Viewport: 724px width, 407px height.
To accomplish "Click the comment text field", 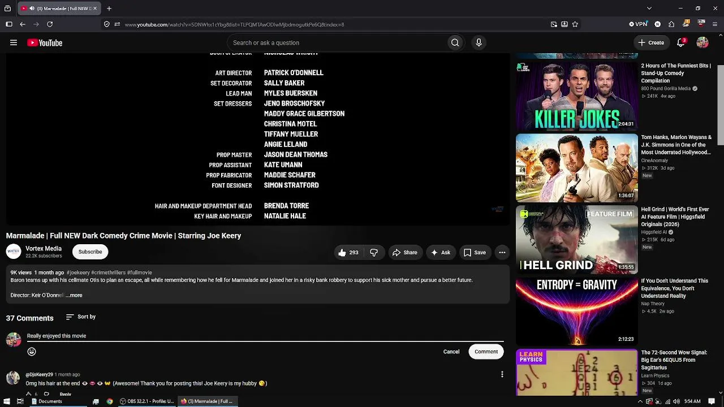I will (x=265, y=336).
